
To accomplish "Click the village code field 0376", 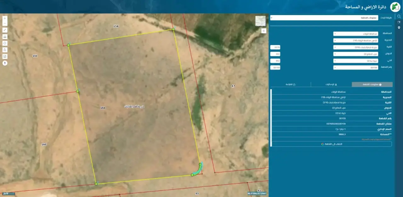I will 275,47.
